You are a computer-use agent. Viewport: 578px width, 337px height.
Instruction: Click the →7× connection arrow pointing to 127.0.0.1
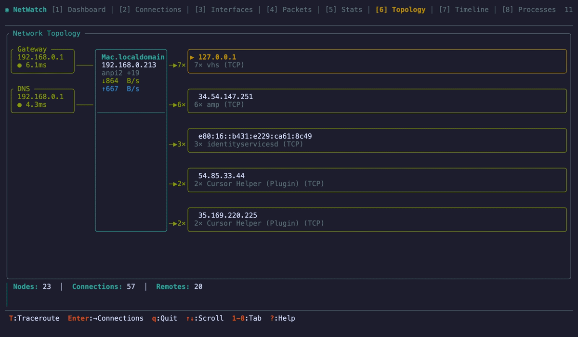pyautogui.click(x=177, y=65)
